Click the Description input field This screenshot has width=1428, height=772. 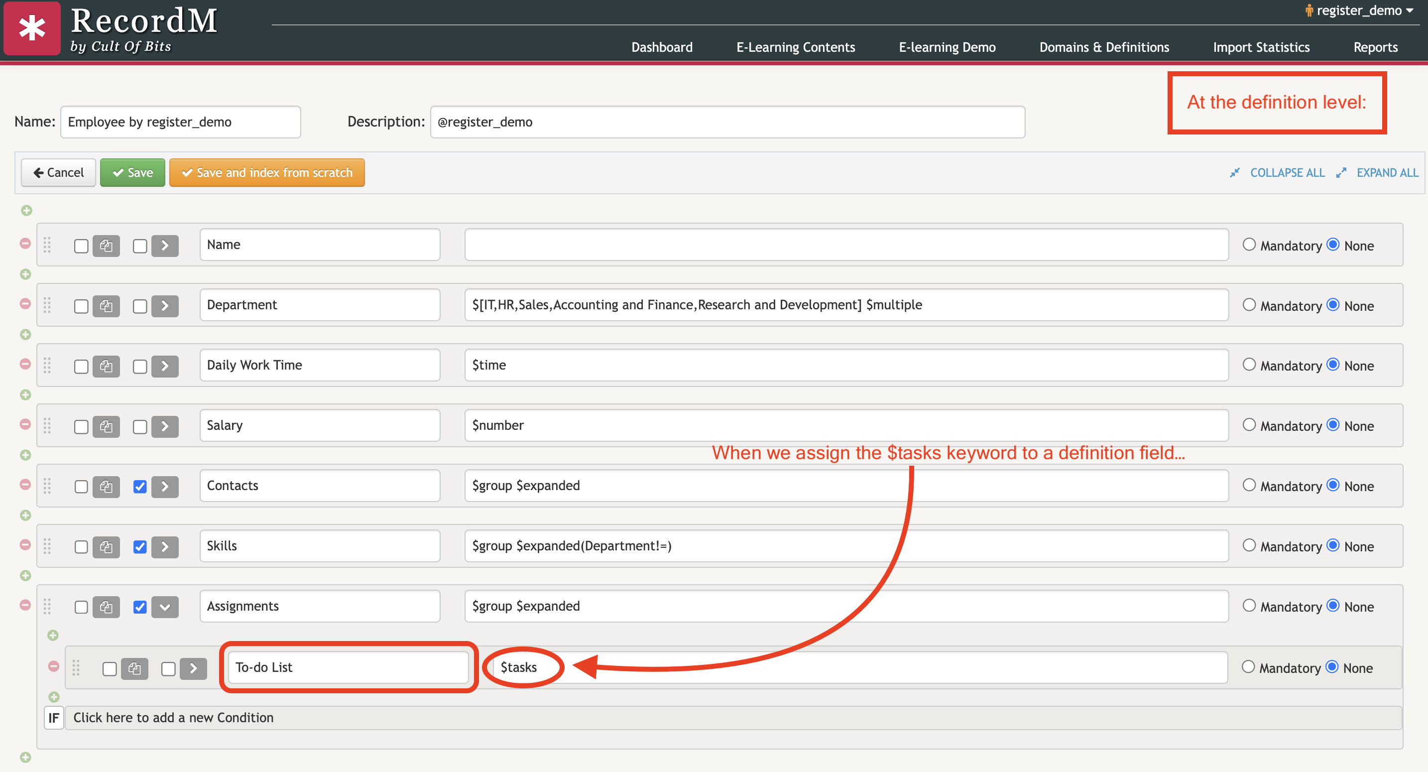pyautogui.click(x=727, y=122)
